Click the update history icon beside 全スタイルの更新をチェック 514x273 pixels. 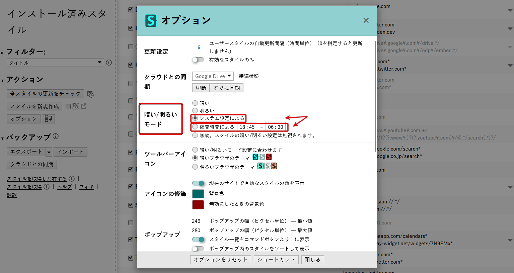click(90, 94)
